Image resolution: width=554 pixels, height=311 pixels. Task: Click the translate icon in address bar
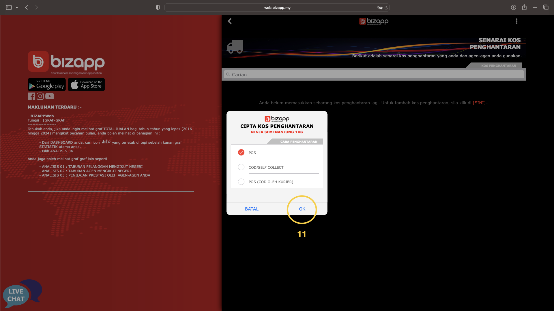(x=379, y=7)
